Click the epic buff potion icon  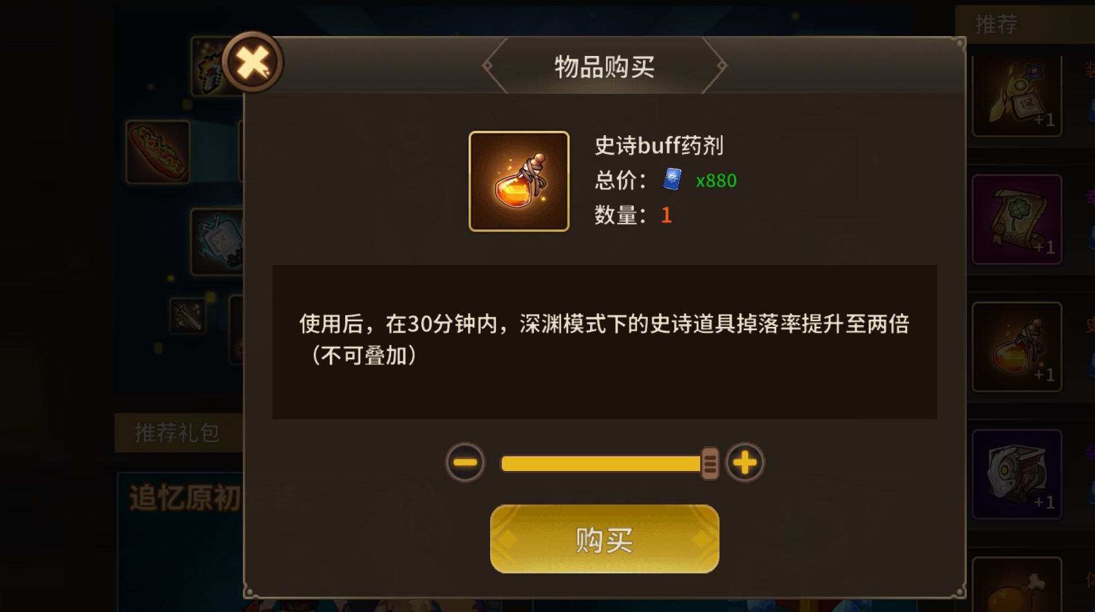(x=519, y=181)
